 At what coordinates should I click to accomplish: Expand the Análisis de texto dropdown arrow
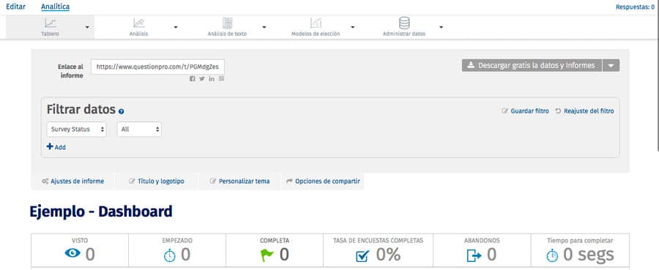tap(264, 27)
